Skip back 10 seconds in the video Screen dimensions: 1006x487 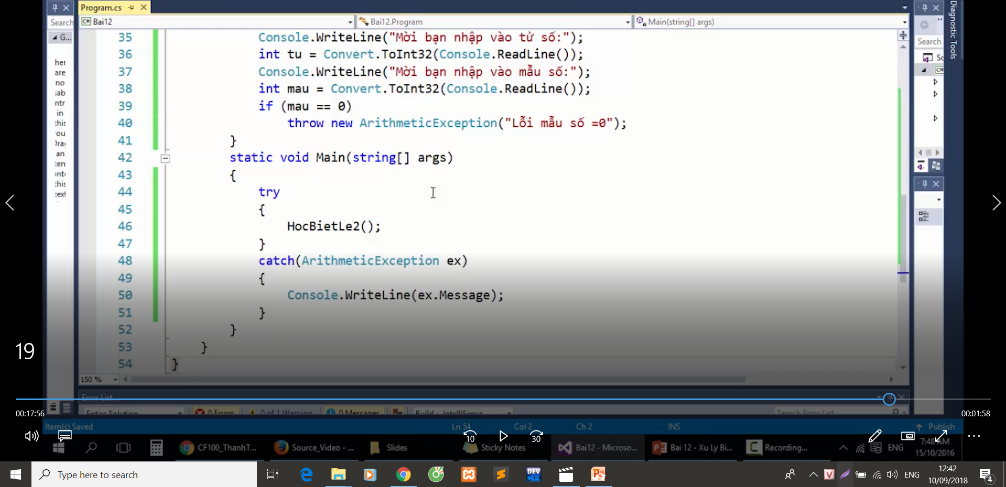click(x=470, y=436)
